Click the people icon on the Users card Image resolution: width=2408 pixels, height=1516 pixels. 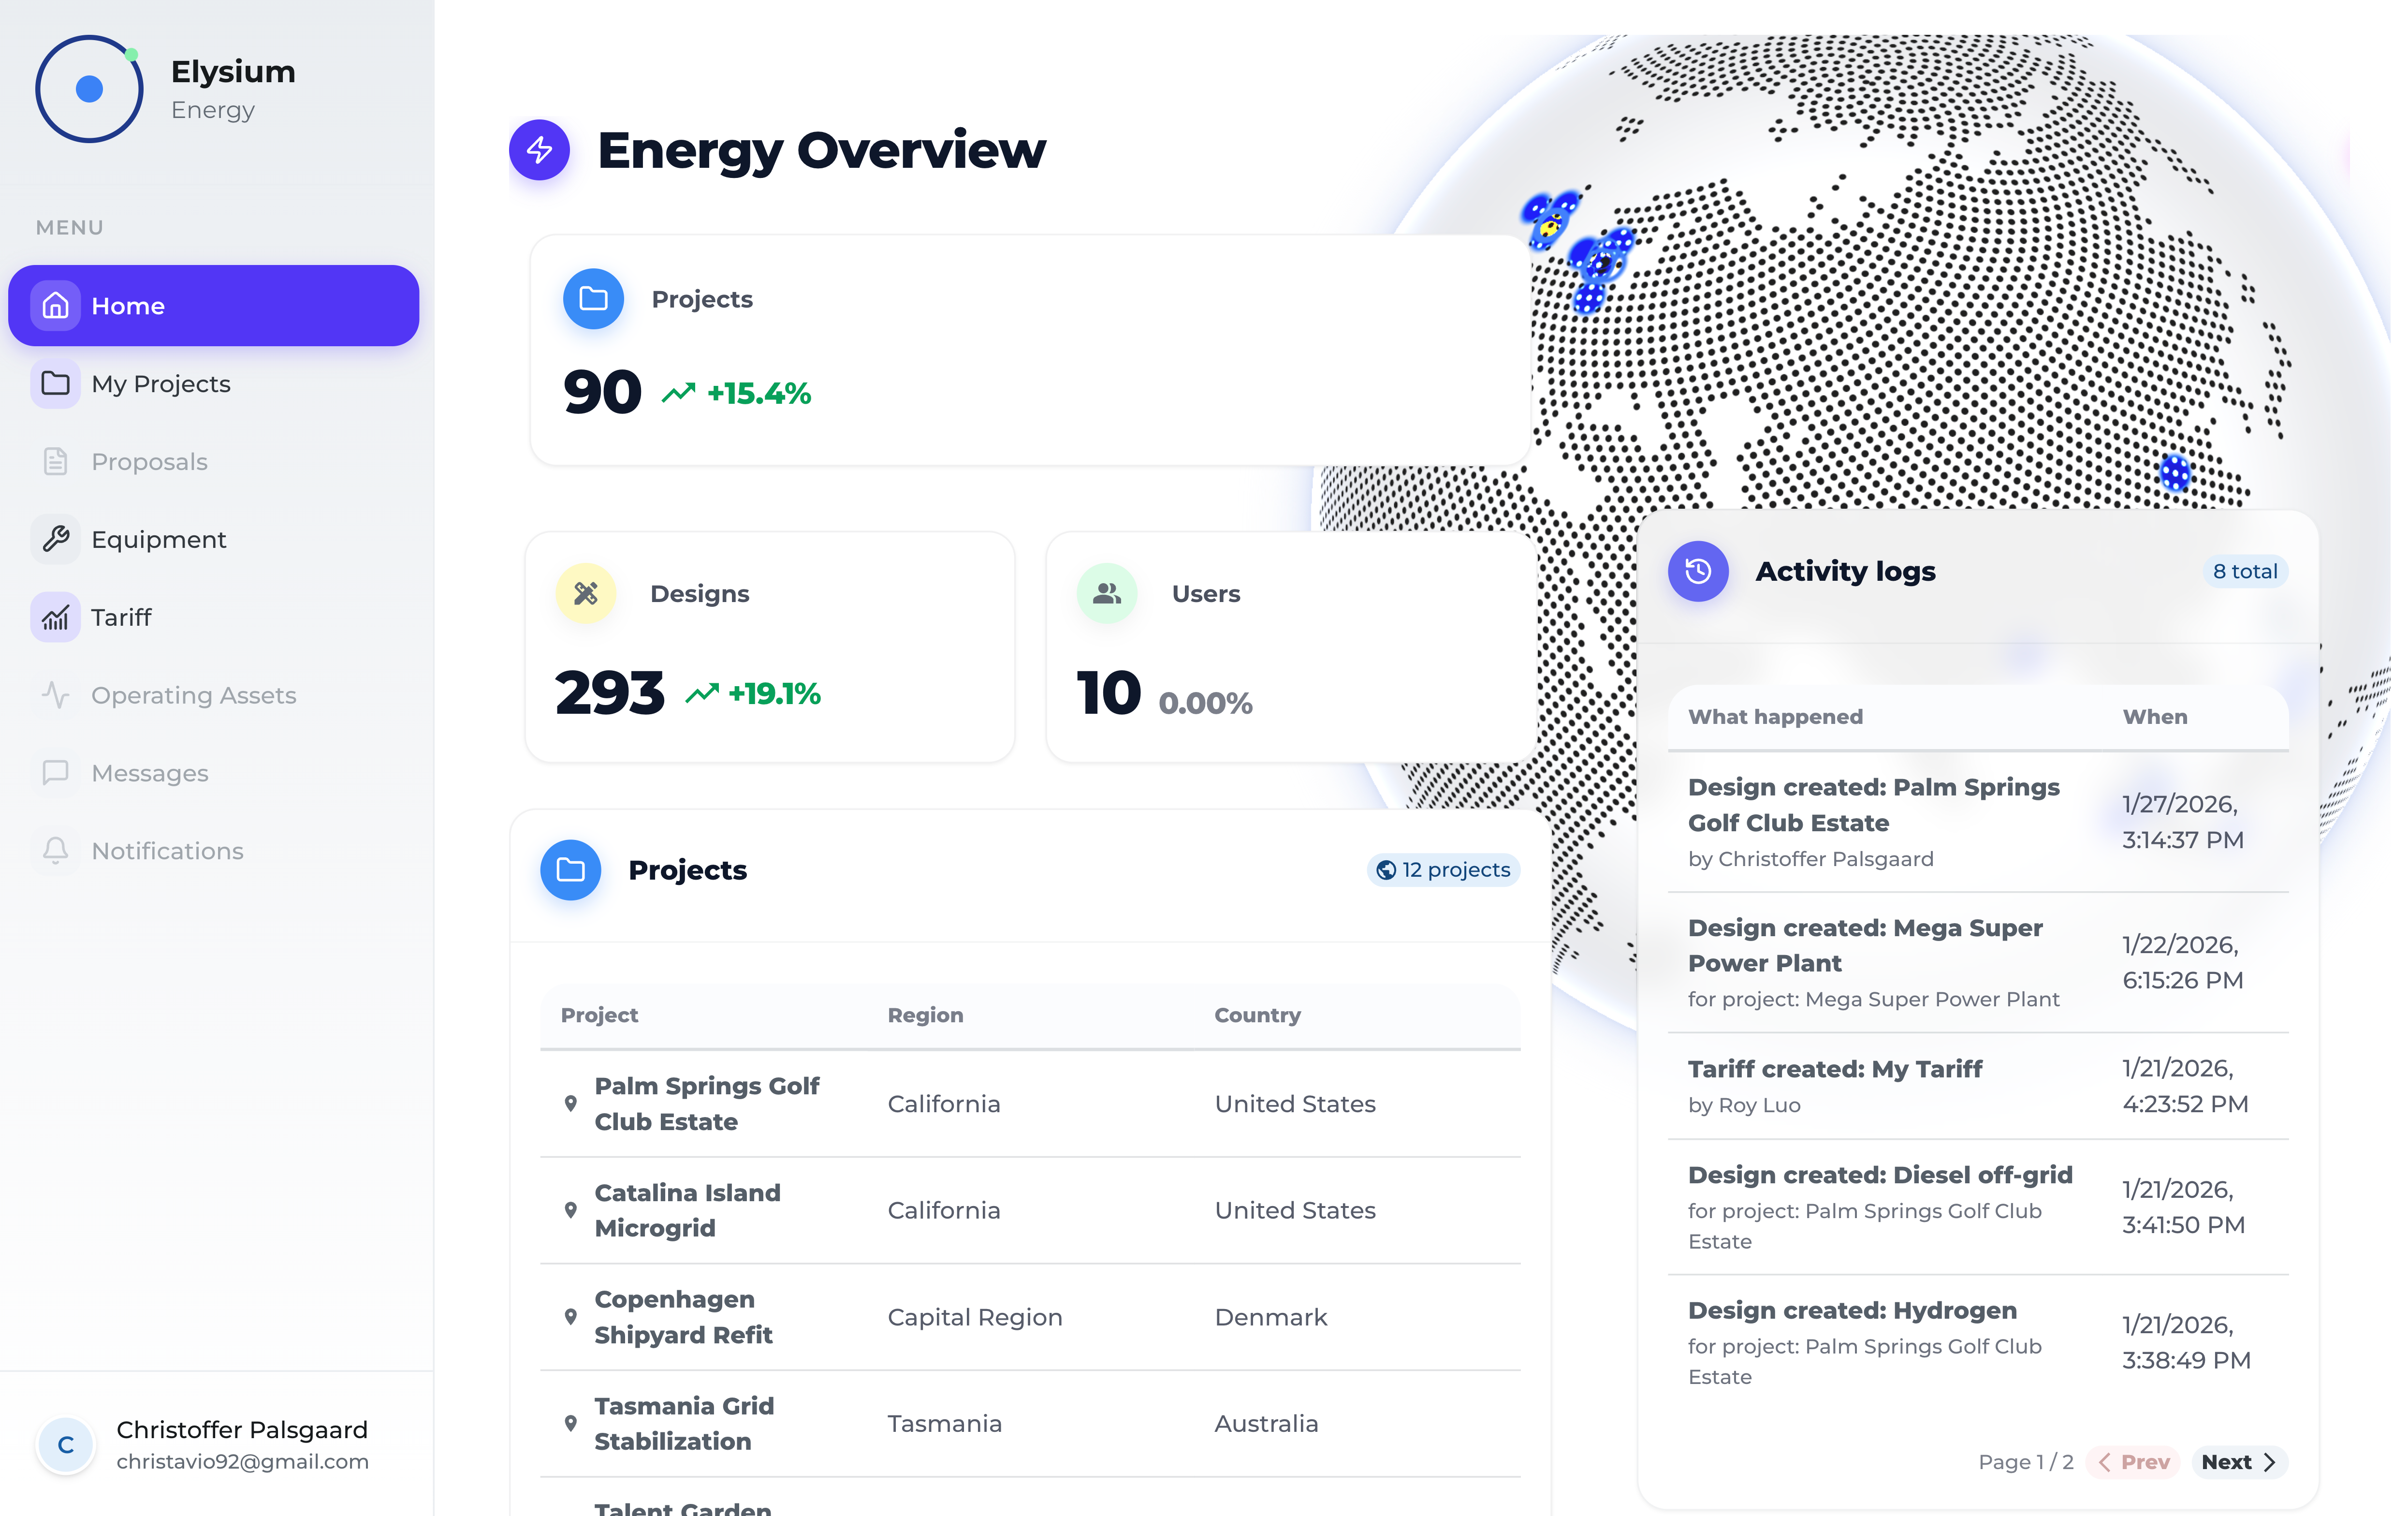1105,593
